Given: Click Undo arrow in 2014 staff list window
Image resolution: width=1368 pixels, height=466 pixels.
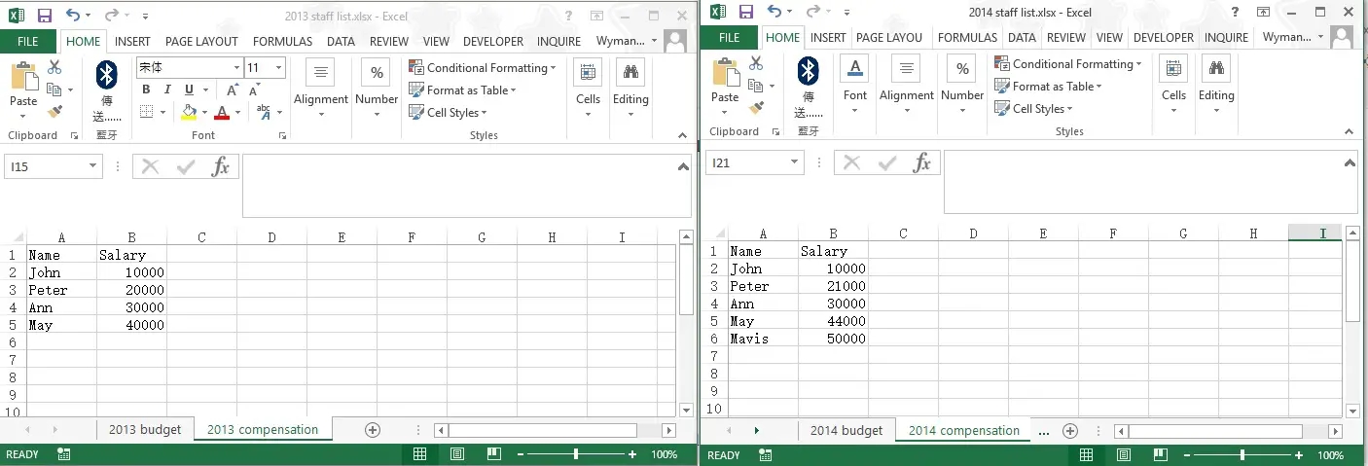Looking at the screenshot, I should [x=774, y=12].
